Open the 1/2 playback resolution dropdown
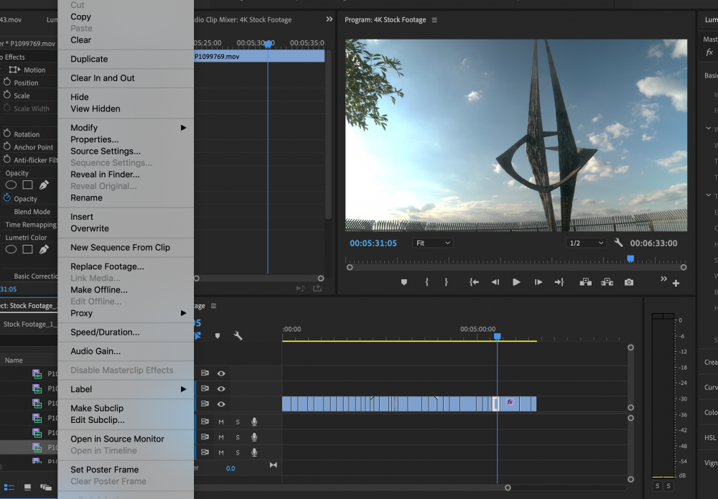718x499 pixels. tap(586, 243)
